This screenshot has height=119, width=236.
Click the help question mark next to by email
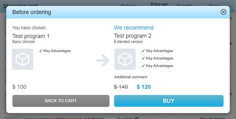click(x=137, y=118)
